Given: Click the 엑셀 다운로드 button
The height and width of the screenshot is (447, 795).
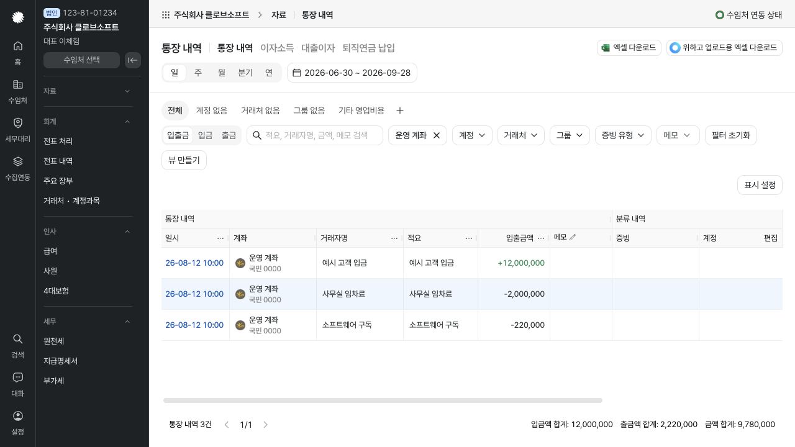Looking at the screenshot, I should pos(629,48).
